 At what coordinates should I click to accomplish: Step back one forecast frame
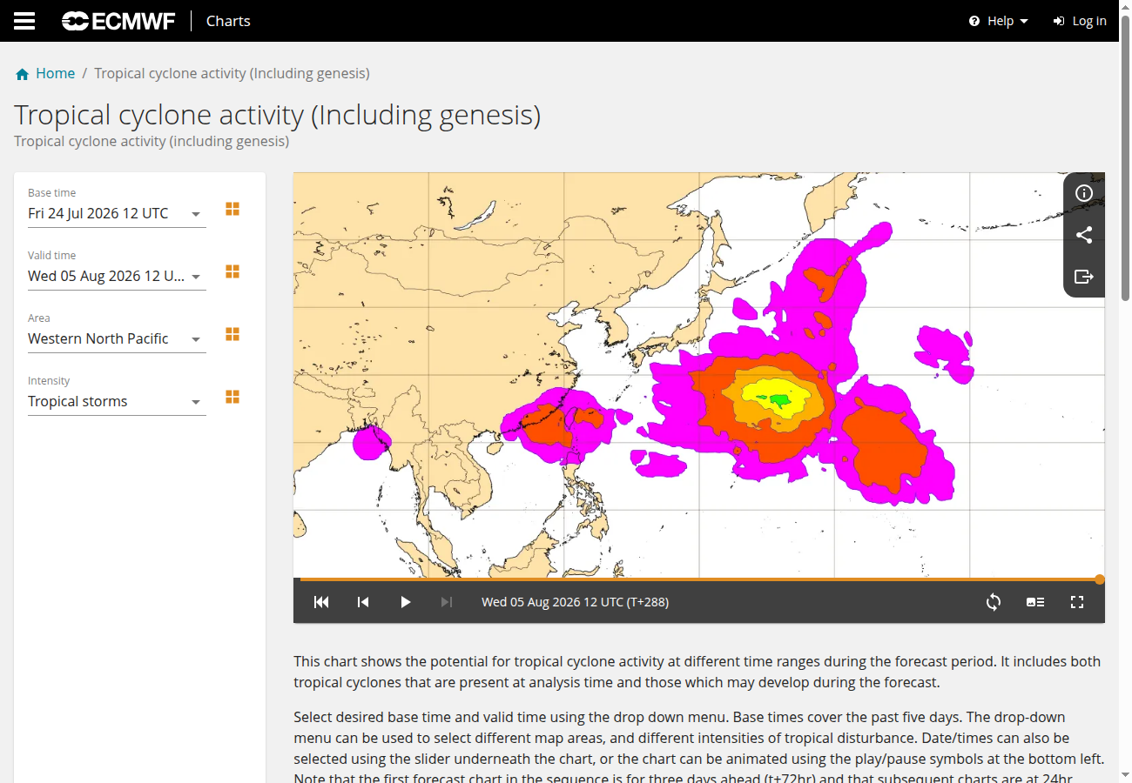pyautogui.click(x=363, y=602)
